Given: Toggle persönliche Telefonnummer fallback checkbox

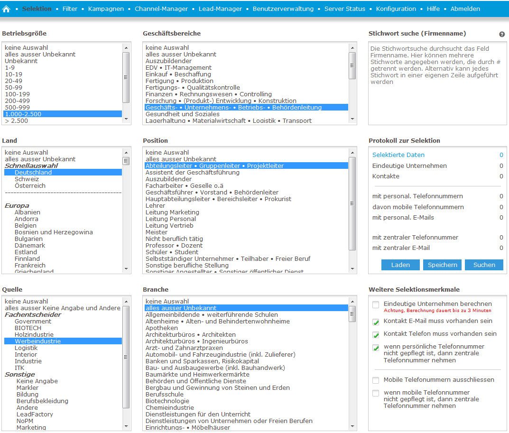Looking at the screenshot, I should (376, 347).
